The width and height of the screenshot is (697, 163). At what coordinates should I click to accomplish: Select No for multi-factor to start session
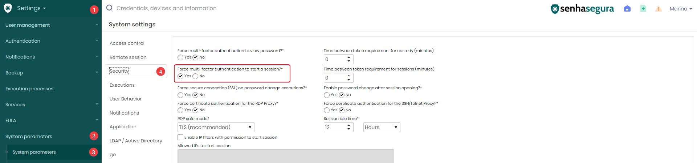point(195,76)
